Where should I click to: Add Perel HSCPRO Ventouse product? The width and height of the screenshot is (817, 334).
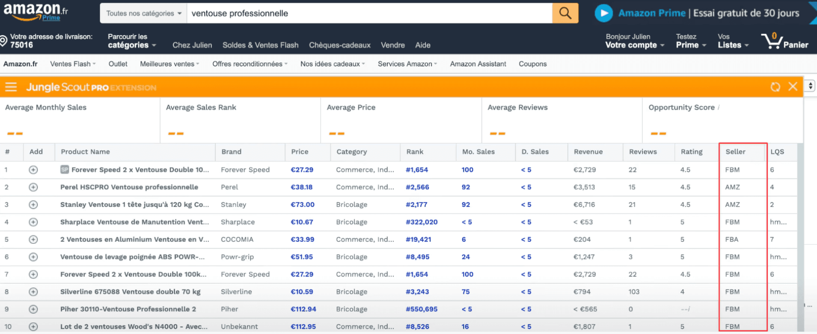(33, 187)
